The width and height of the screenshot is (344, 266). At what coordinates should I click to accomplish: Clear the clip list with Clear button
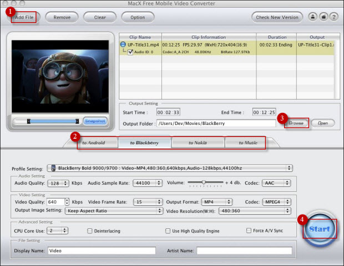pyautogui.click(x=100, y=17)
